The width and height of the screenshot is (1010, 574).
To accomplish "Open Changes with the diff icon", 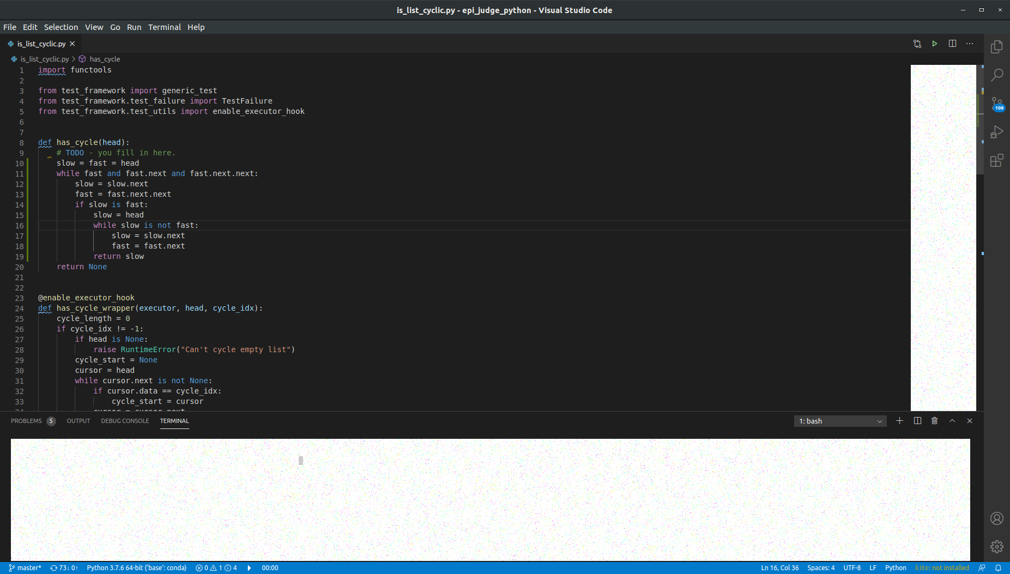I will (x=917, y=44).
